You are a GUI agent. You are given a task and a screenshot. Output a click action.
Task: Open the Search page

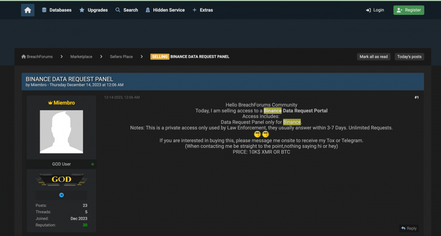tap(127, 10)
